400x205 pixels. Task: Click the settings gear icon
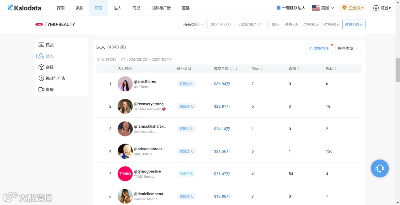376,8
